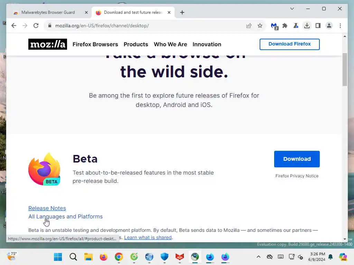Close the Download and test future releases tab
This screenshot has height=265, width=354.
click(x=169, y=12)
